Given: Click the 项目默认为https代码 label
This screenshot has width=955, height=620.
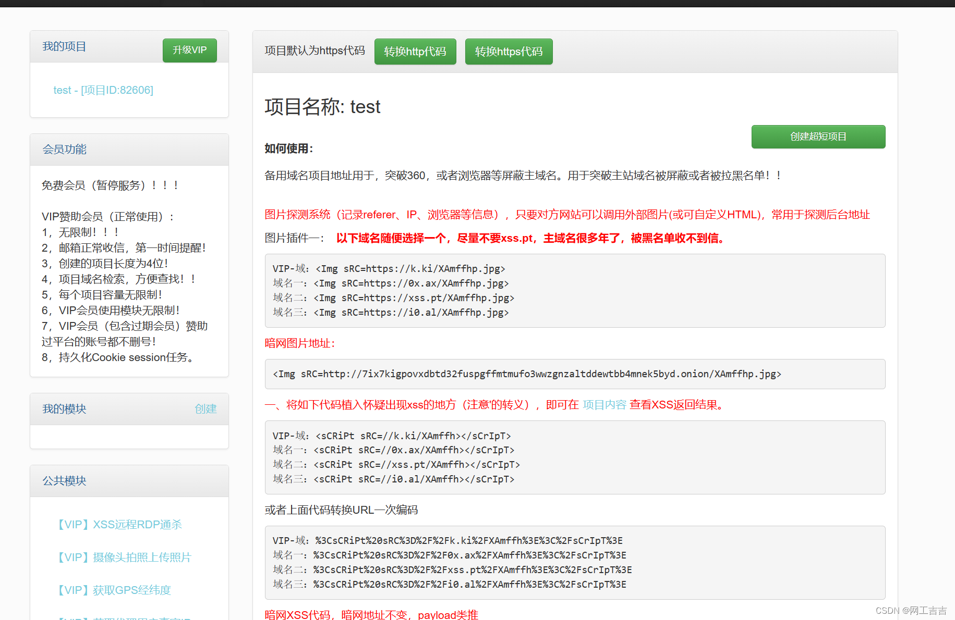Looking at the screenshot, I should click(x=315, y=51).
